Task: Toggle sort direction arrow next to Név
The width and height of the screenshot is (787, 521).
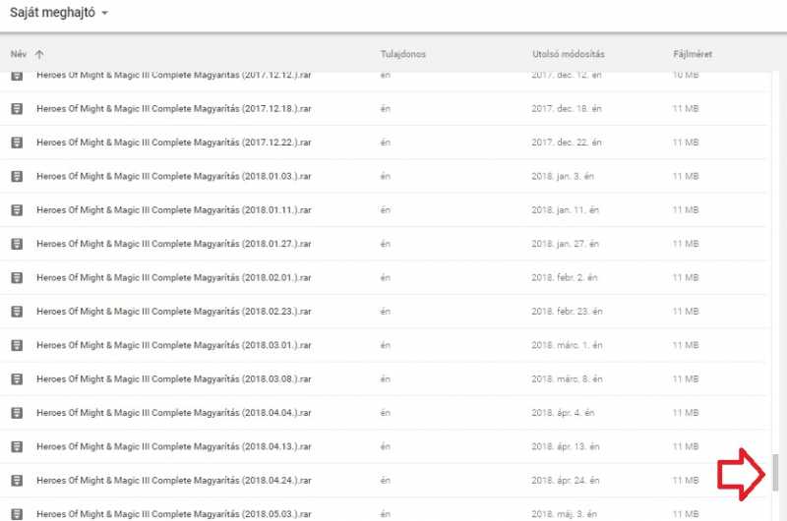Action: 39,54
